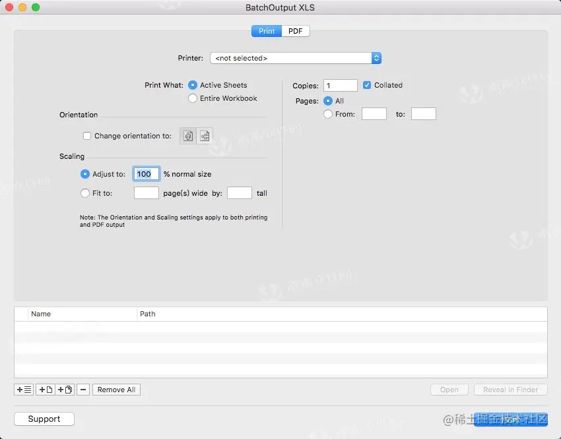Click the Pages to input field

(x=424, y=114)
